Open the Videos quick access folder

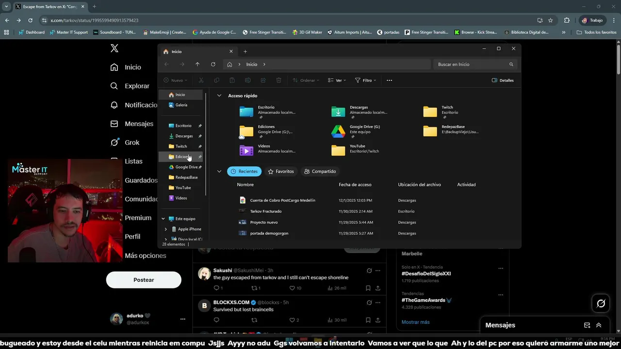coord(267,151)
